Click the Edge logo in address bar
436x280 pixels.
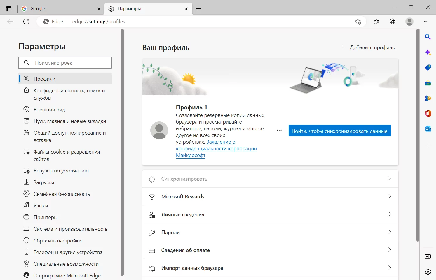[46, 22]
